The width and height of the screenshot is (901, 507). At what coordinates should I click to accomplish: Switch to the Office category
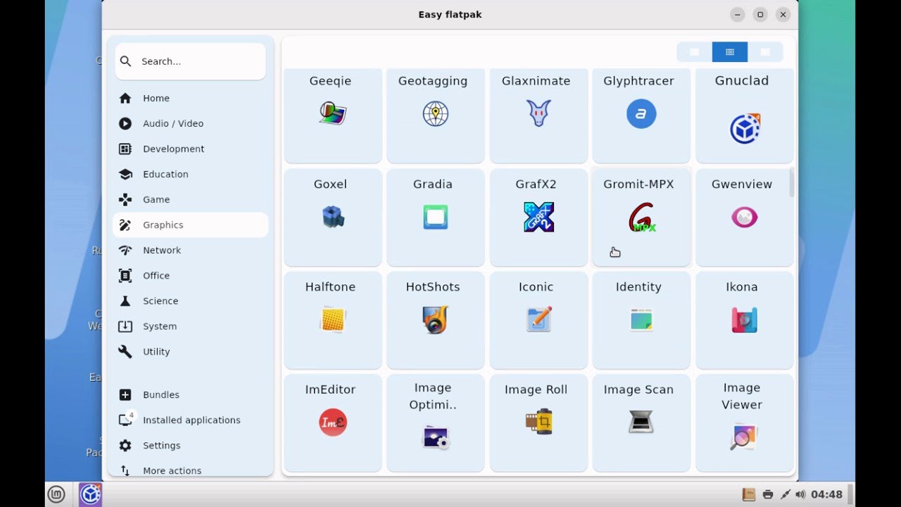point(190,275)
